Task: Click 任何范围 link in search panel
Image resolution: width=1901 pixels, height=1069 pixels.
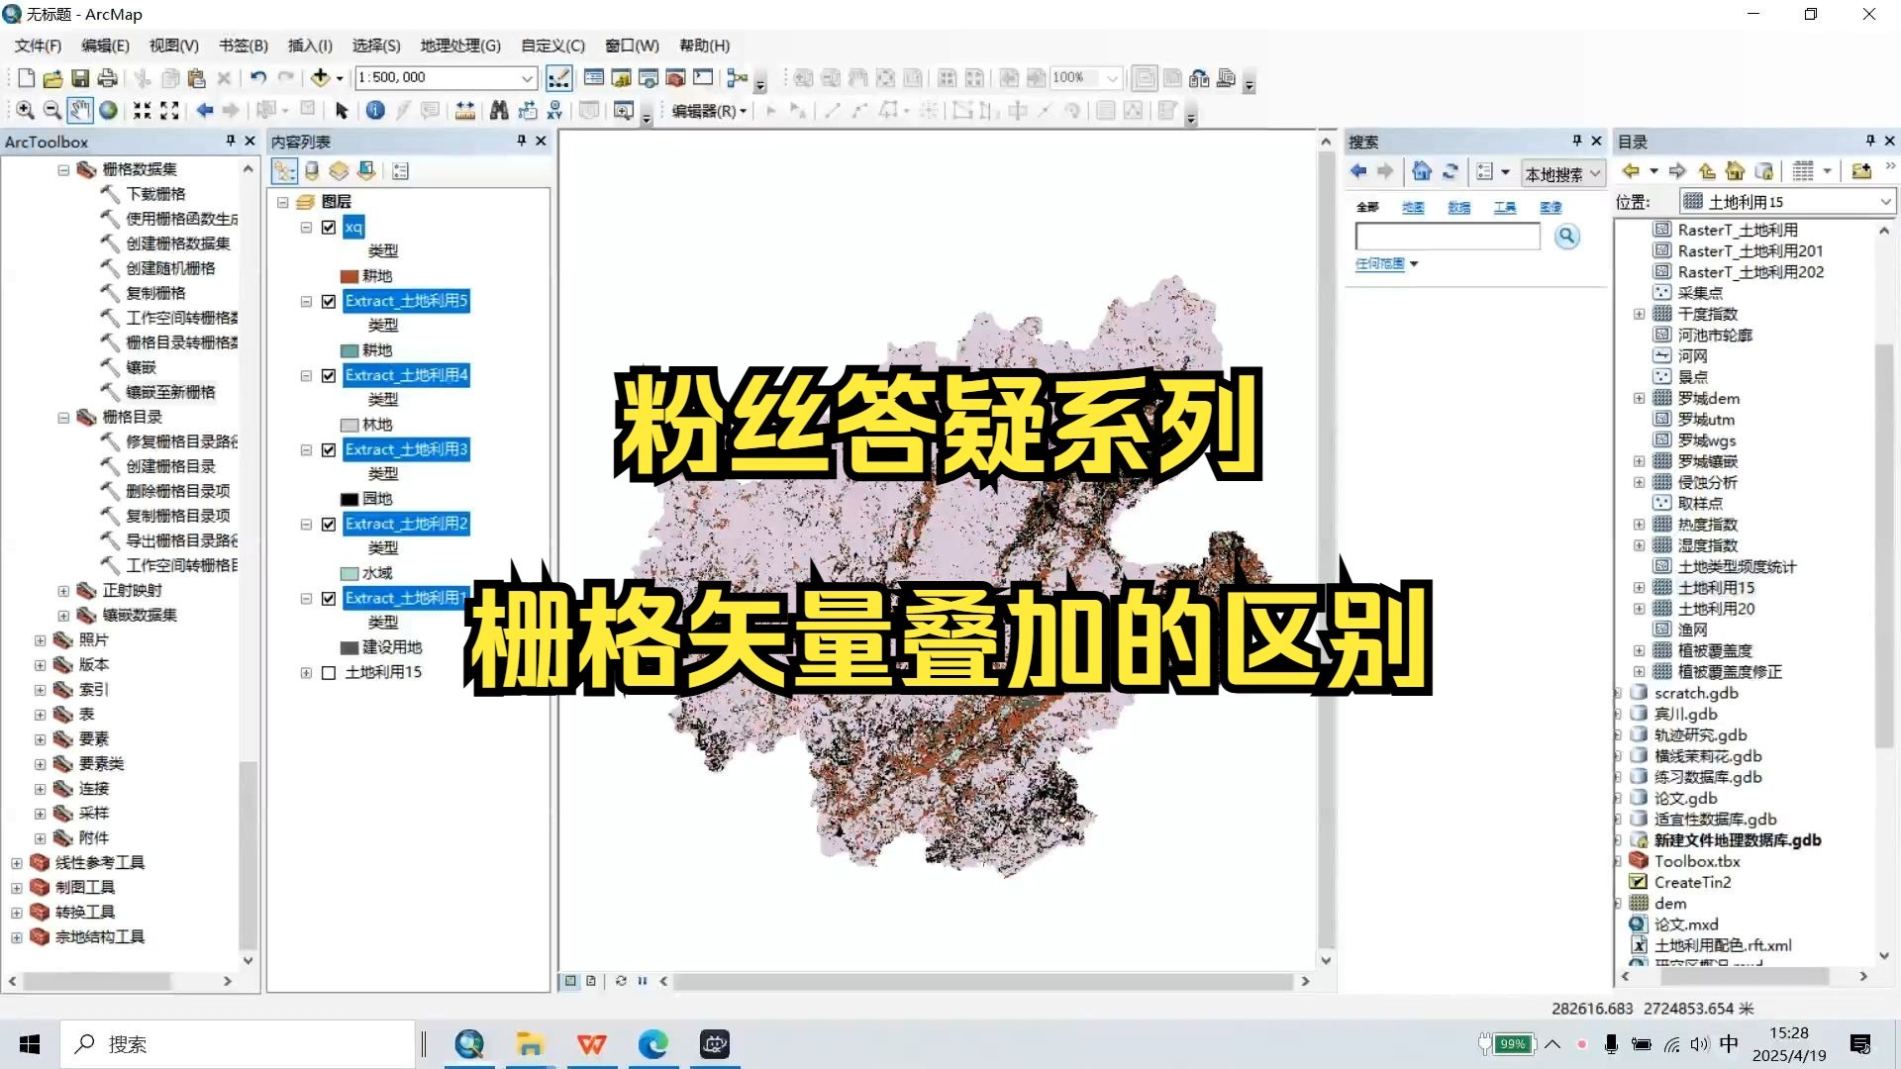Action: (1380, 263)
